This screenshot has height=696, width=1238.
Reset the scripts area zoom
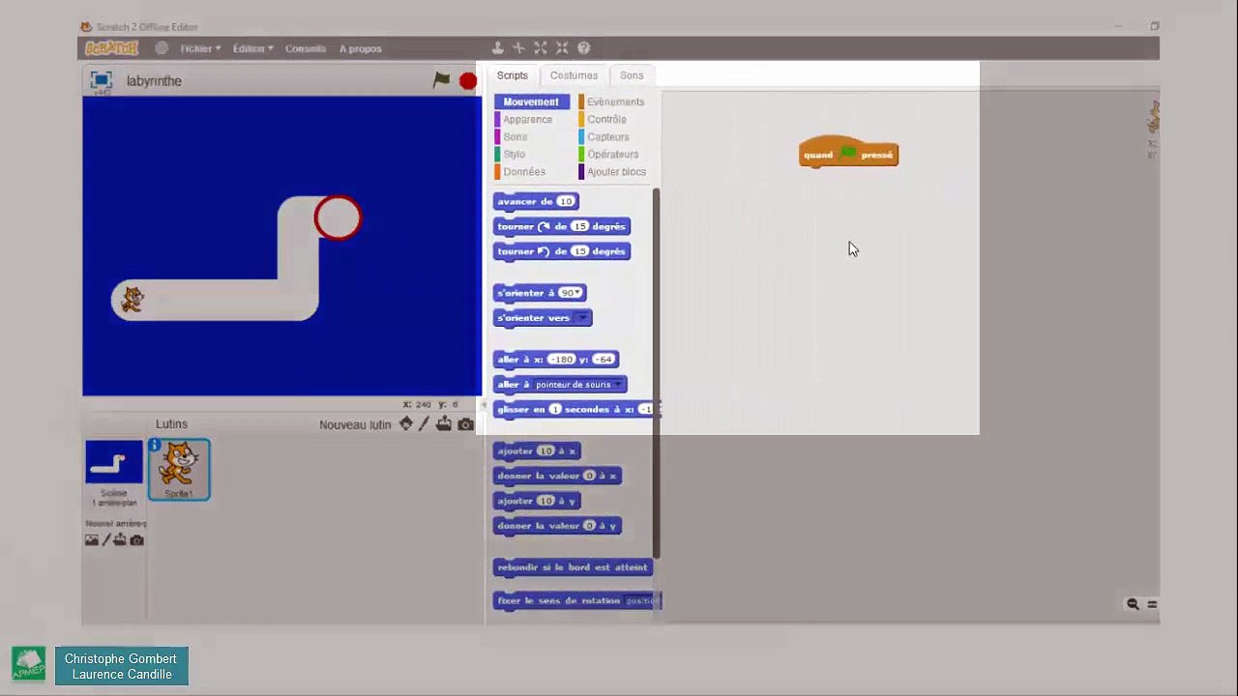(1152, 604)
